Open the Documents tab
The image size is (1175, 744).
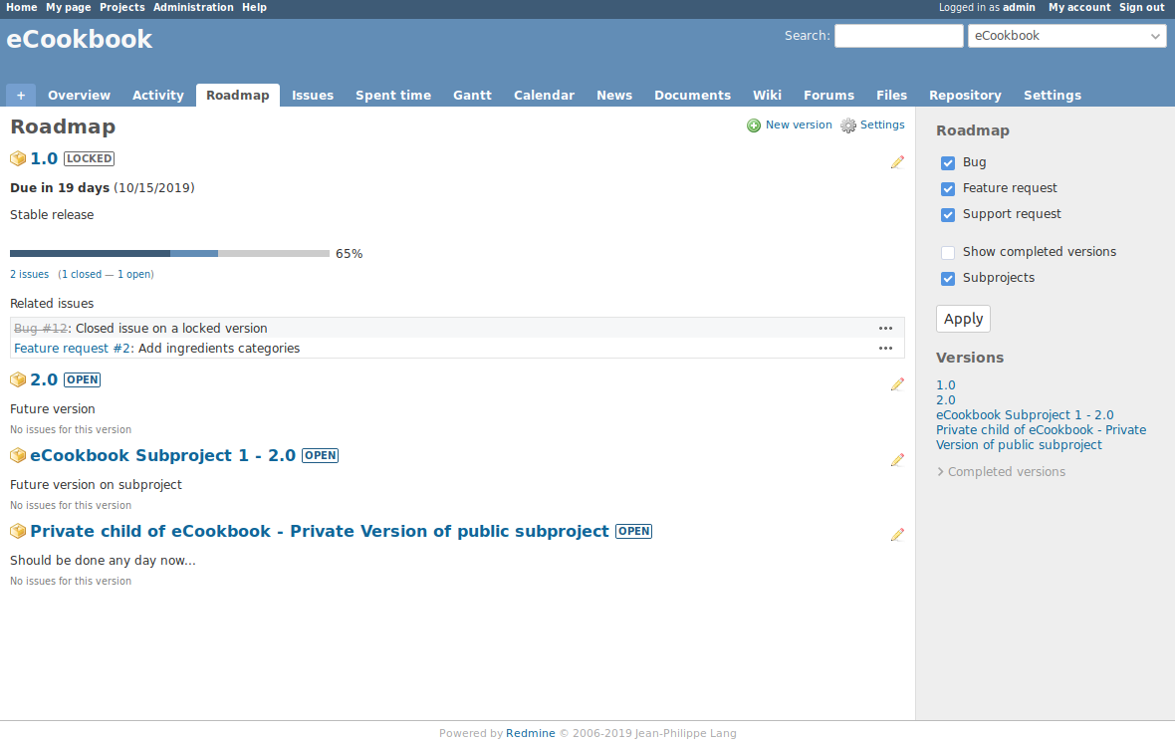tap(692, 96)
